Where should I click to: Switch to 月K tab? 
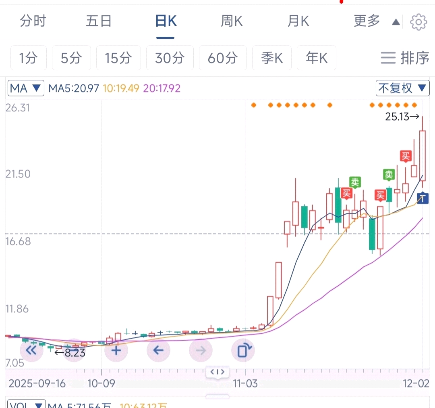tap(298, 21)
